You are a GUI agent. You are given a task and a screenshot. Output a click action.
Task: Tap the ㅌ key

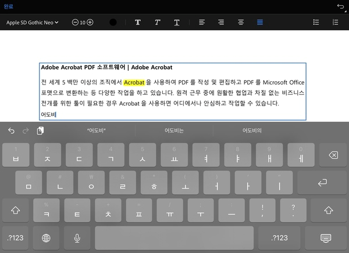[x=77, y=211]
